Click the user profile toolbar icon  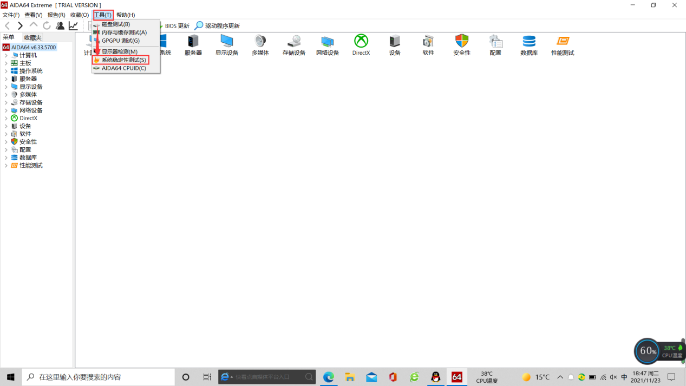(x=60, y=25)
